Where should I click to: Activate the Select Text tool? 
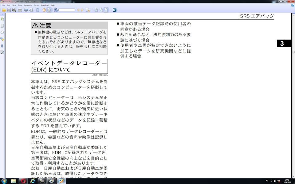click(49, 10)
